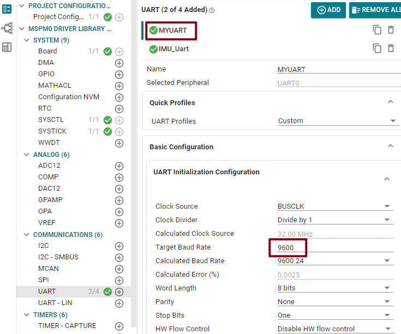Select the SYSTICK module in sidebar
The height and width of the screenshot is (334, 401).
point(52,131)
